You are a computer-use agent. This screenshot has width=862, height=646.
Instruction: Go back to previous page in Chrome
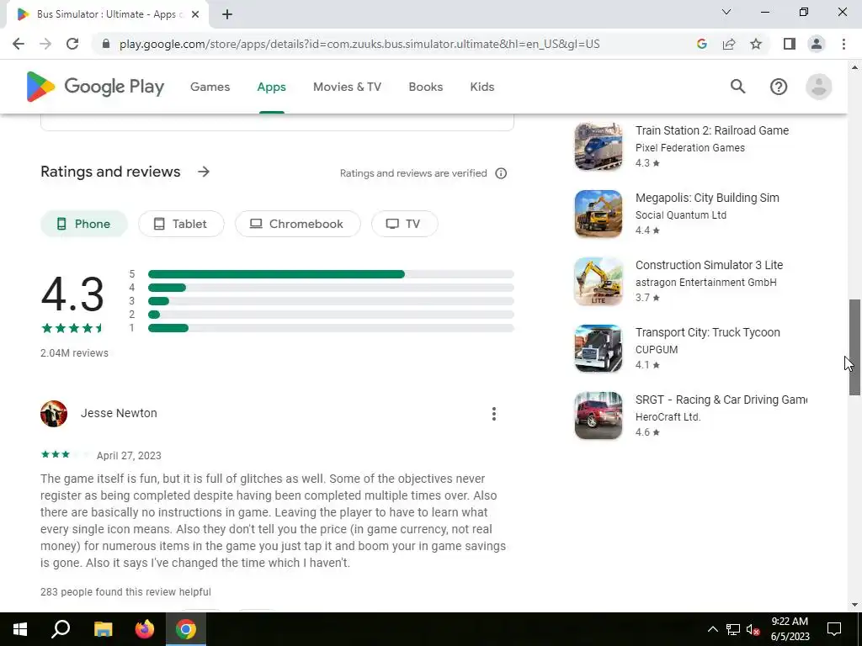[x=19, y=44]
